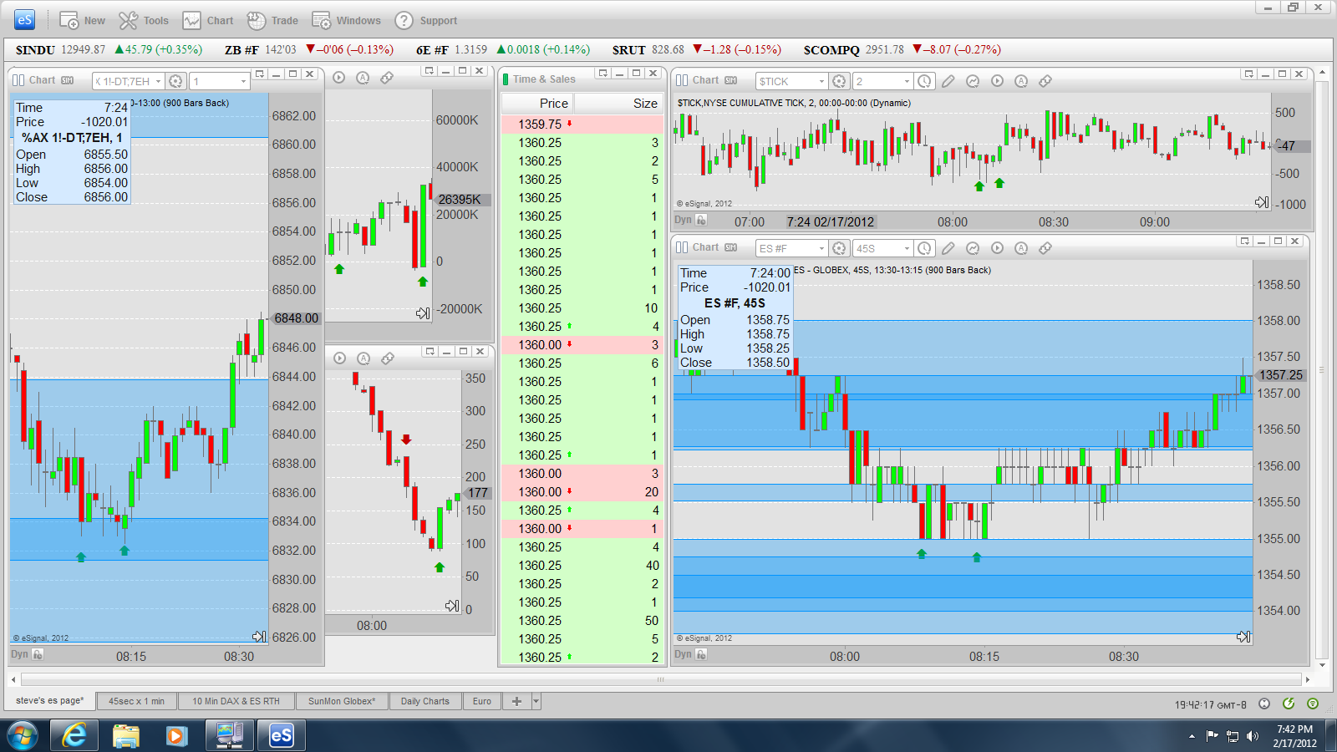The image size is (1337, 752).
Task: Click link icon in ES chart toolbar
Action: click(x=1045, y=248)
